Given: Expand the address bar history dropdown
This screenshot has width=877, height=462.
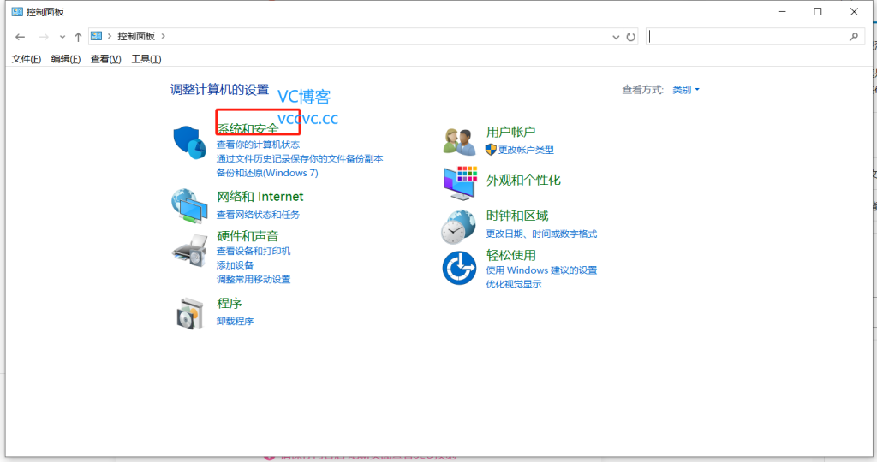Looking at the screenshot, I should click(616, 37).
